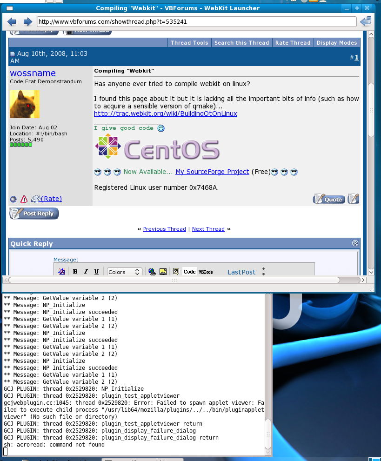Viewport: 381px width, 461px height.
Task: Click the terminal window scrollbar thumb
Action: pyautogui.click(x=268, y=434)
